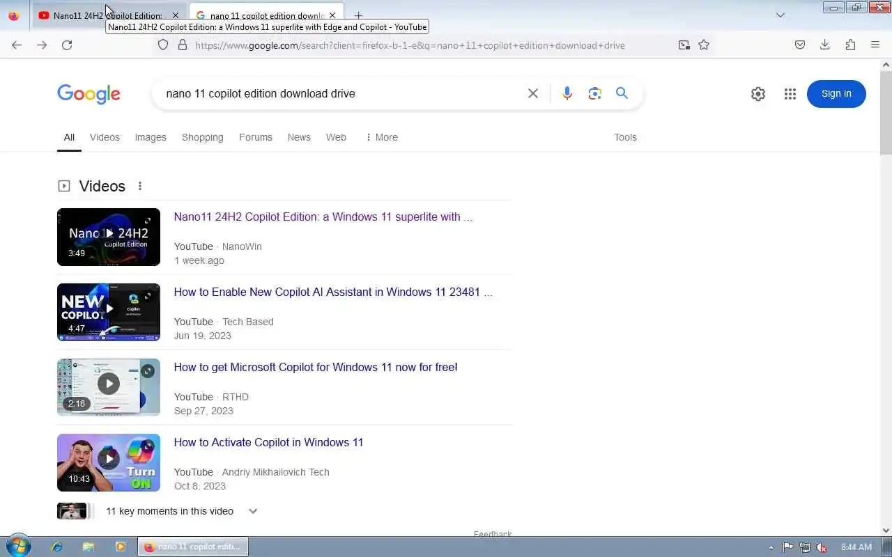Switch to the Images results filter
892x557 pixels.
(x=151, y=137)
